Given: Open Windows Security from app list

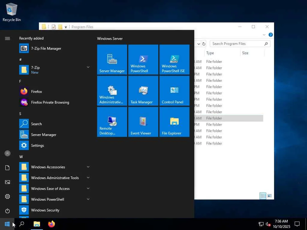Looking at the screenshot, I should point(55,210).
